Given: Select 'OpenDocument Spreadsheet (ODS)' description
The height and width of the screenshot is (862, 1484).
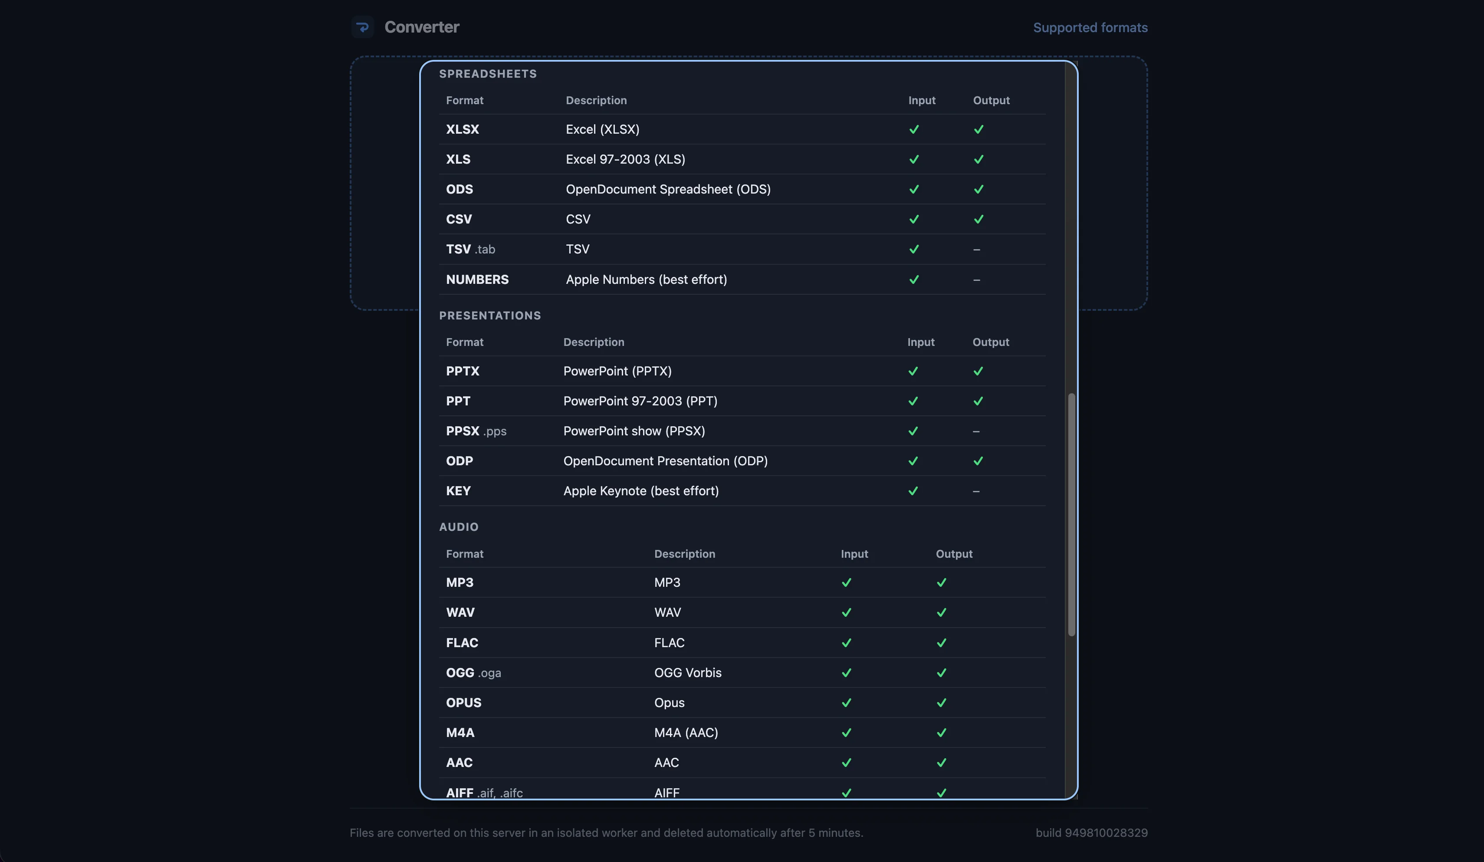Looking at the screenshot, I should pyautogui.click(x=668, y=189).
